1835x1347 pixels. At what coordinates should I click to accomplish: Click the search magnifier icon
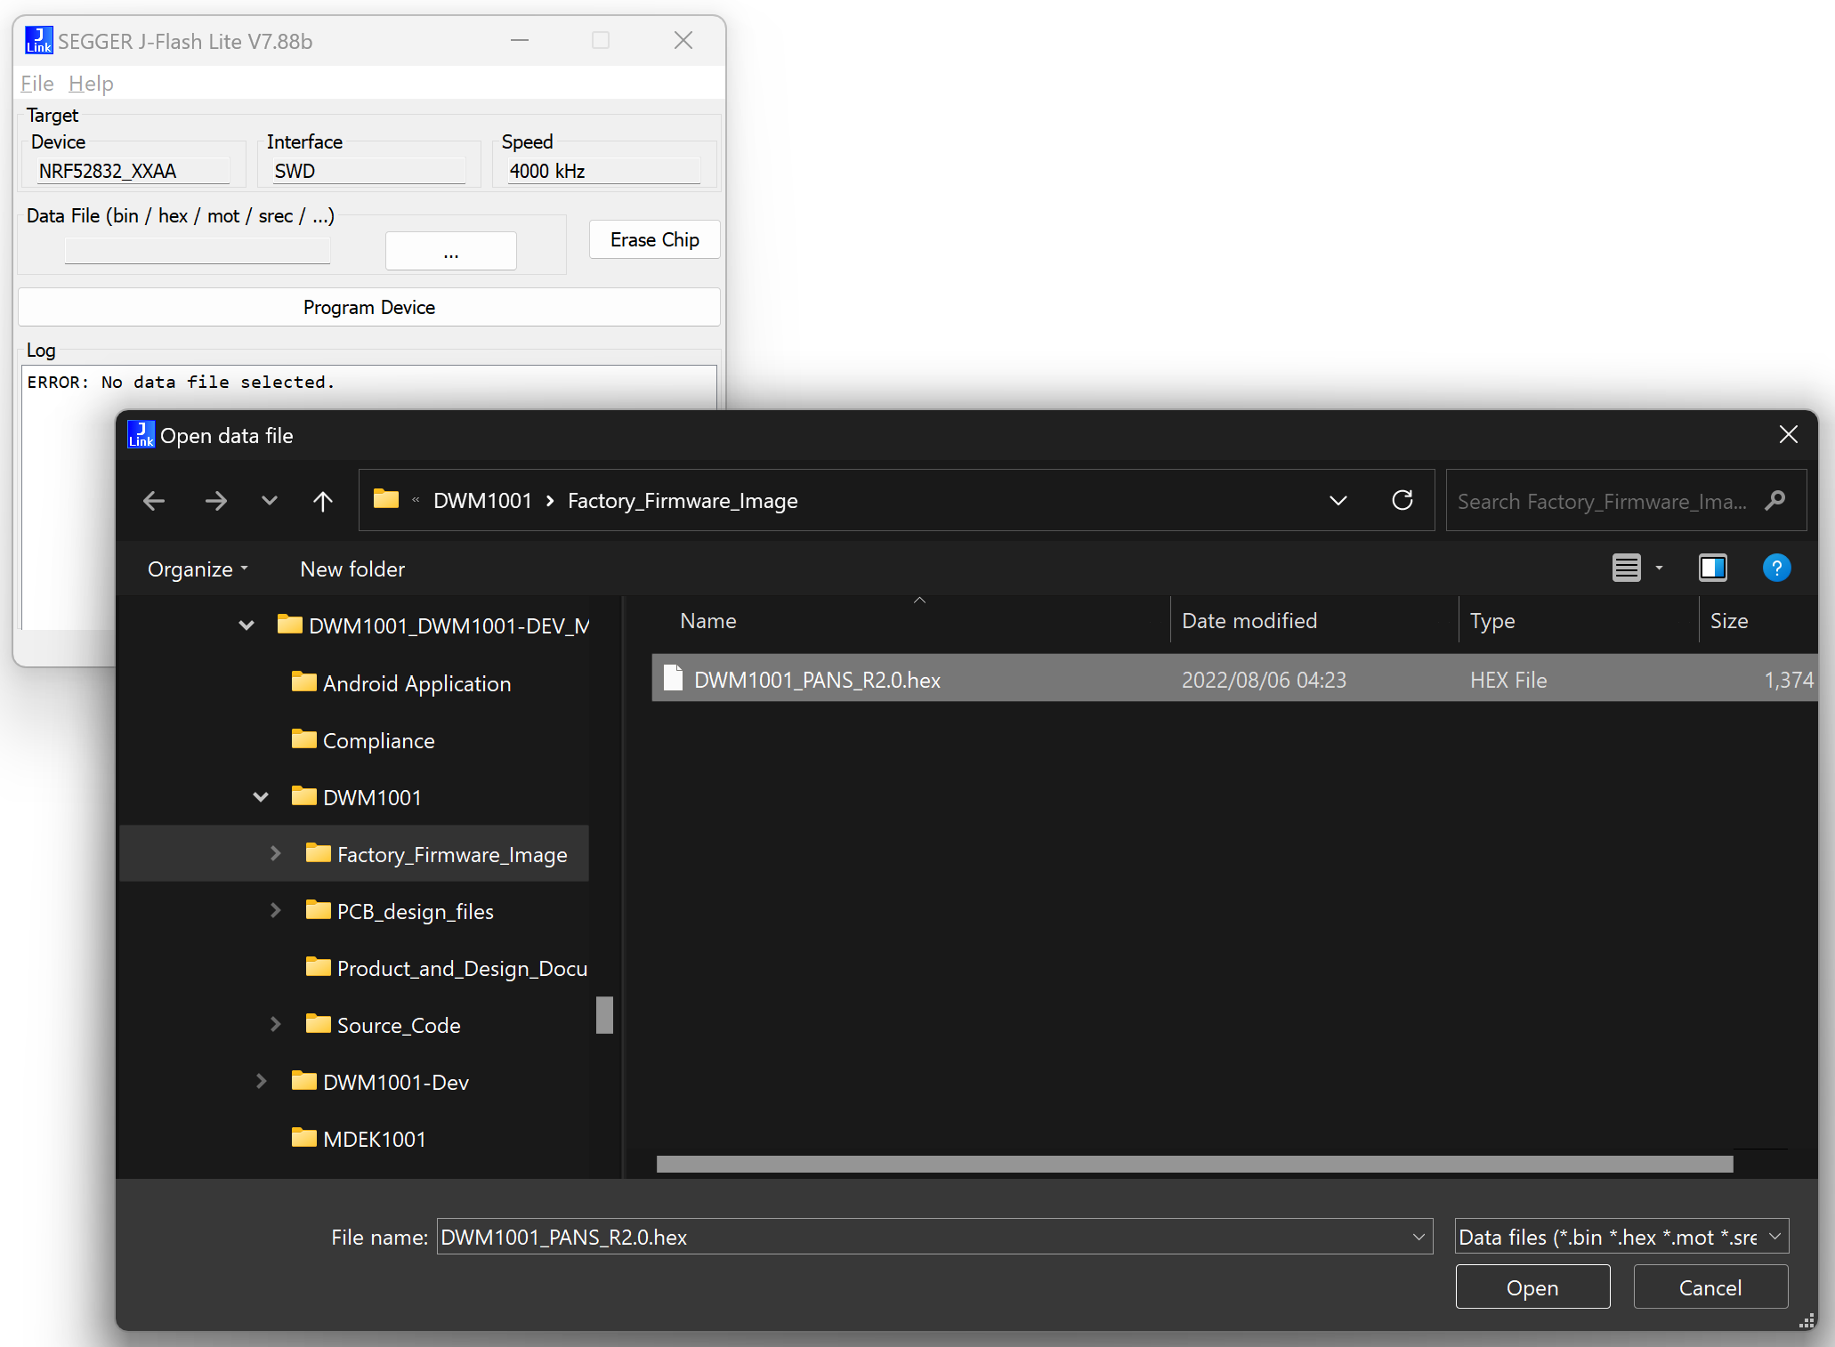[1775, 501]
